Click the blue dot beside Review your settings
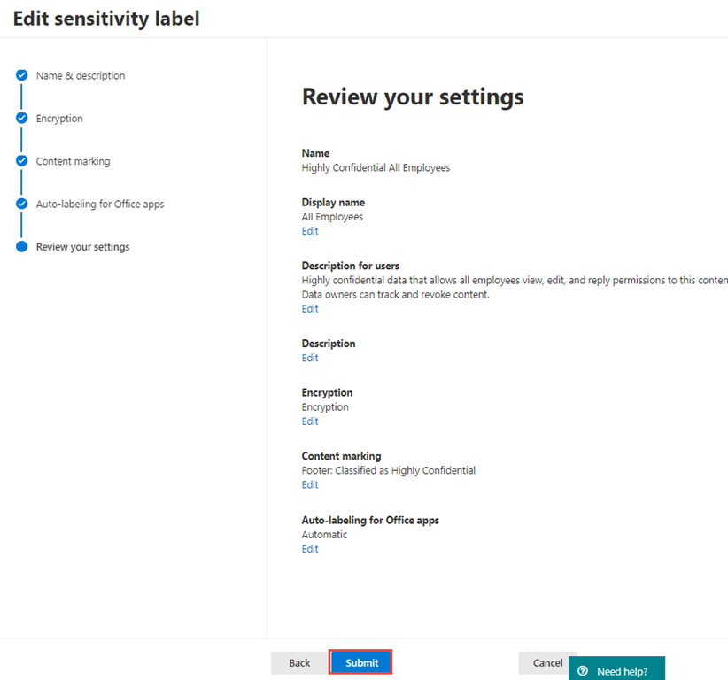Viewport: 728px width, 680px height. pyautogui.click(x=22, y=247)
